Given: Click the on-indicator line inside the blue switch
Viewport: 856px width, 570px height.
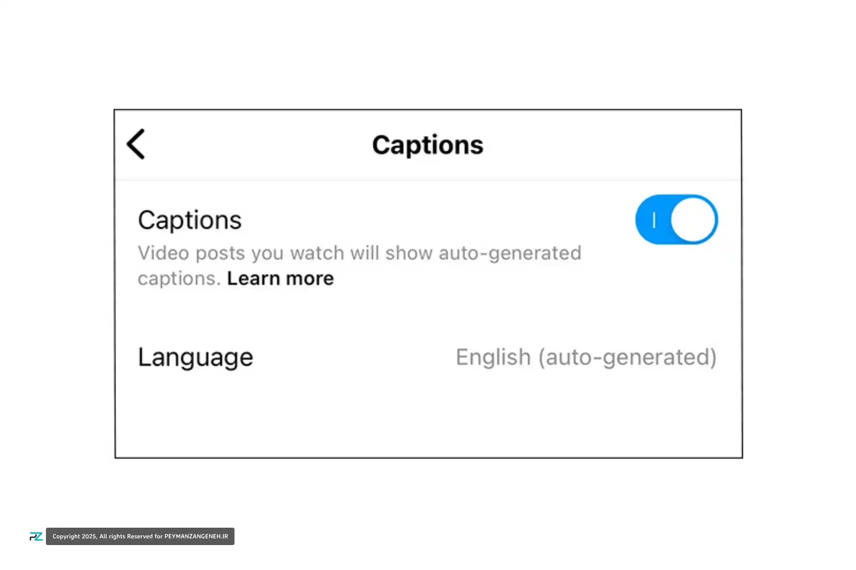Looking at the screenshot, I should [654, 220].
